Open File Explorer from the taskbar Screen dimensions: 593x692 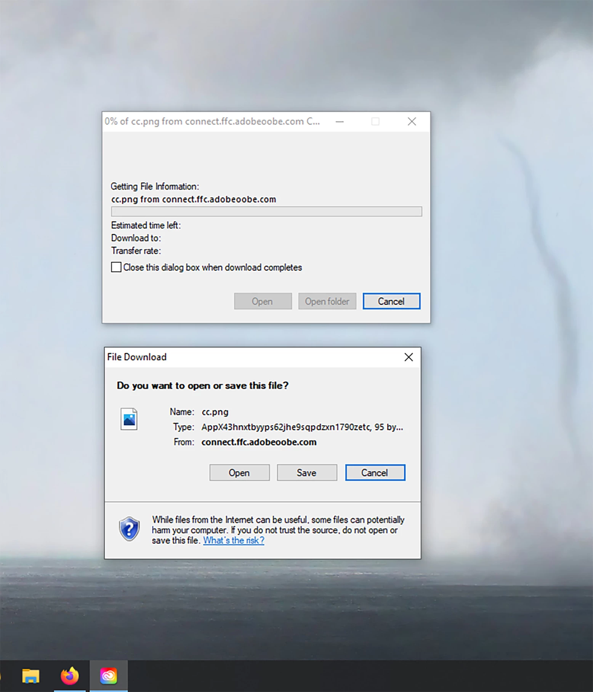click(x=30, y=676)
